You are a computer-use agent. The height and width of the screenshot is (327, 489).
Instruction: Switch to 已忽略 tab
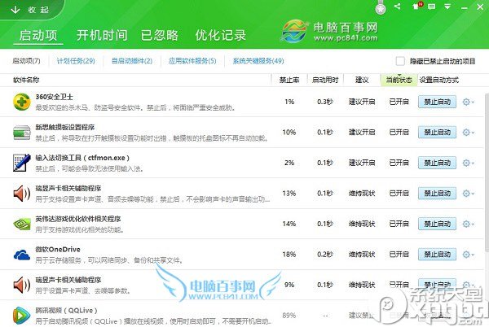160,35
